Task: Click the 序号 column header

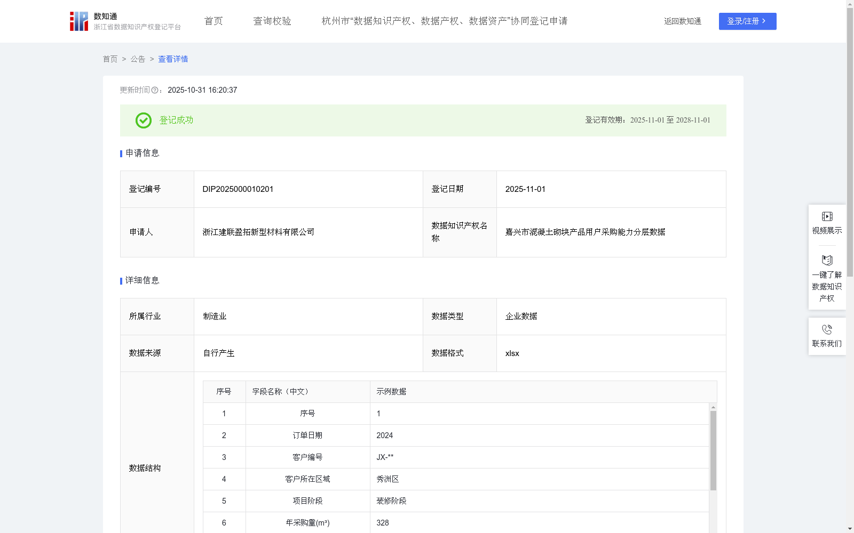Action: click(224, 392)
